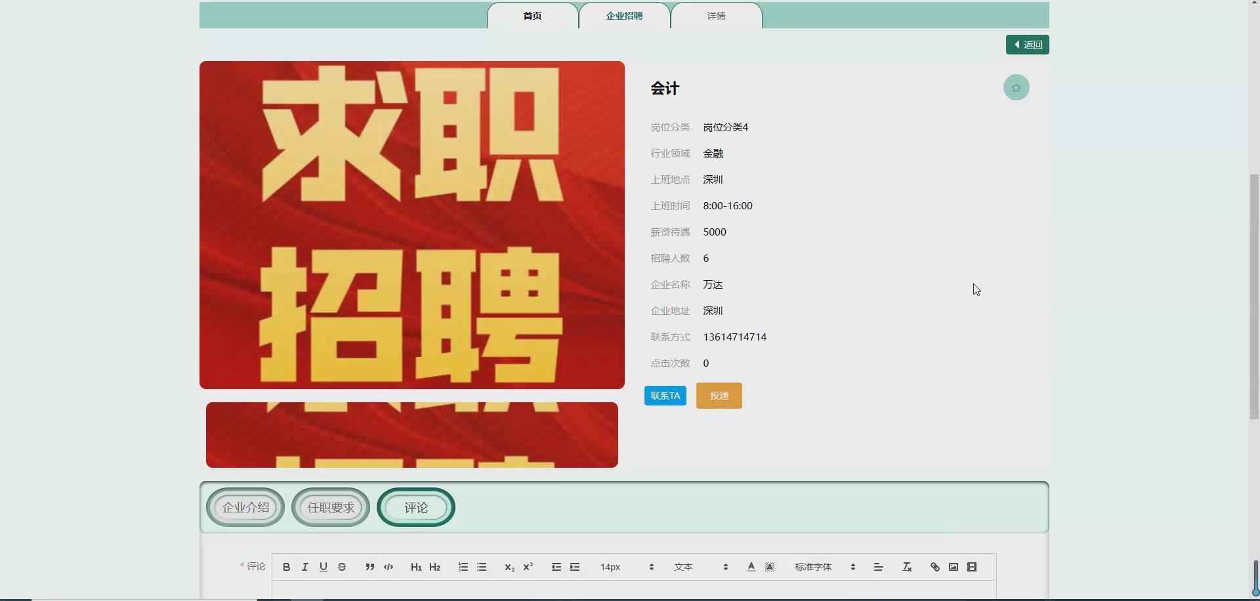Apply Heading 1 formatting
Image resolution: width=1260 pixels, height=601 pixels.
click(417, 567)
